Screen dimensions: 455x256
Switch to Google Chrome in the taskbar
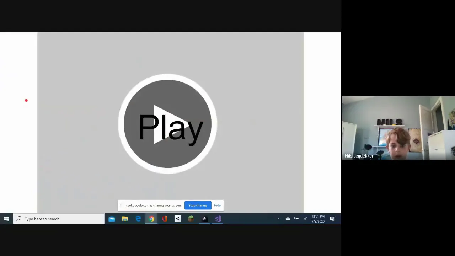[151, 219]
